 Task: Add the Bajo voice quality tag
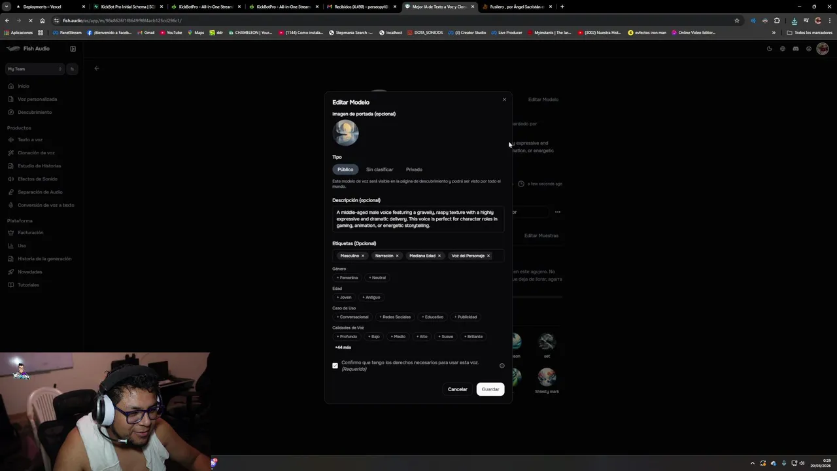coord(374,336)
